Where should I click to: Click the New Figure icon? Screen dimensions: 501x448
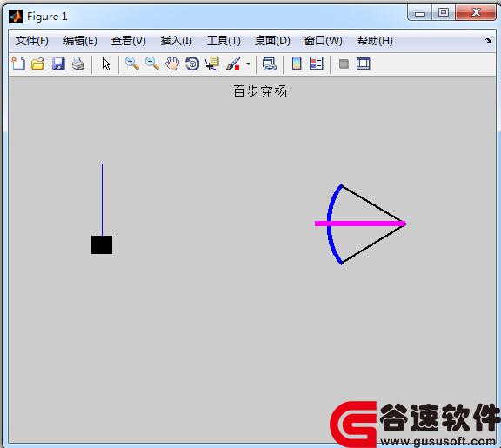(18, 64)
